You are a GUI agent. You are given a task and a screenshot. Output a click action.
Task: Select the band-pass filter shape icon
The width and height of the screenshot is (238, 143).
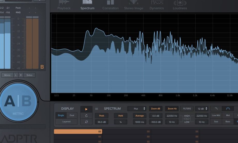coord(228,109)
